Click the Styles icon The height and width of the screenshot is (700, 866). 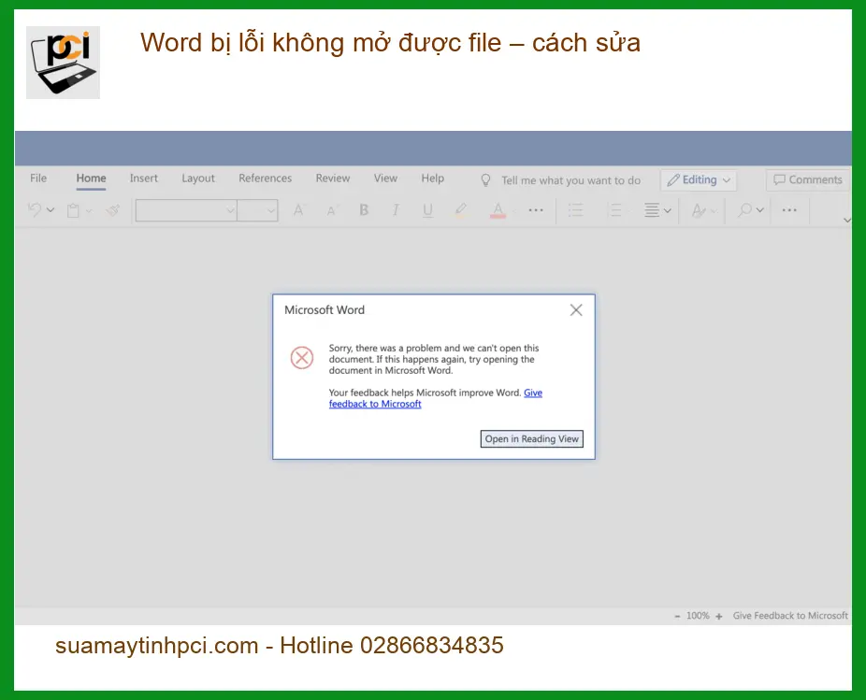coord(699,210)
